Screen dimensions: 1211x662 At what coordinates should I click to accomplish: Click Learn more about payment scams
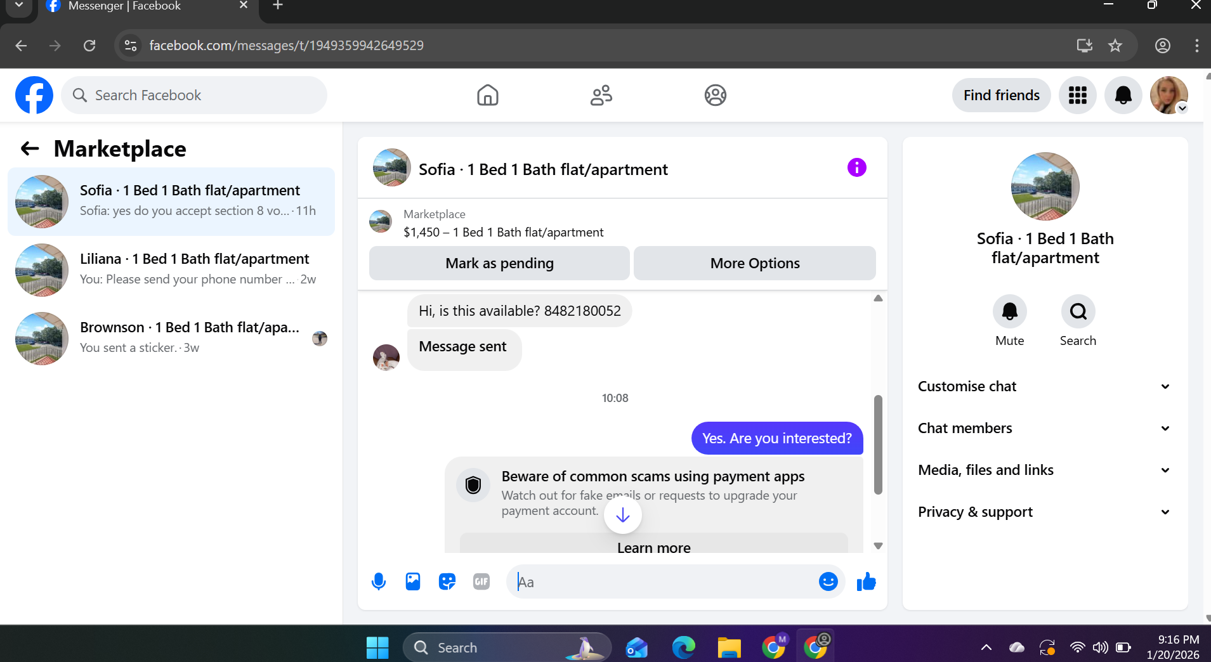[x=653, y=545]
